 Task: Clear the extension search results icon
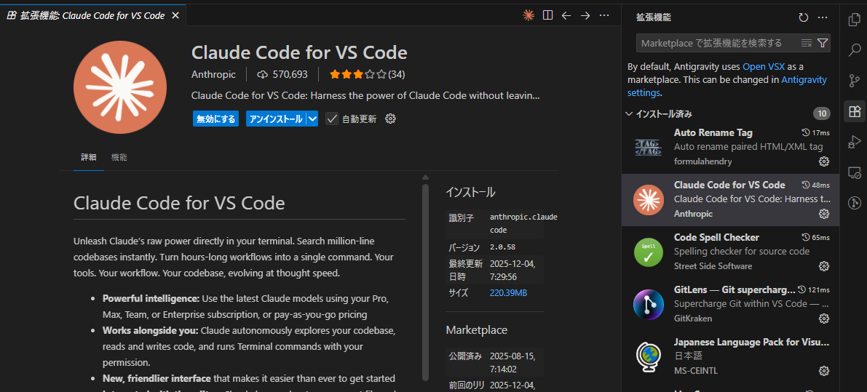pos(806,42)
